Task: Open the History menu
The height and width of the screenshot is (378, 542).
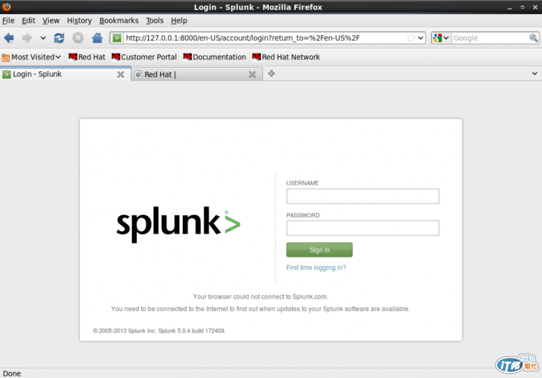Action: [79, 20]
